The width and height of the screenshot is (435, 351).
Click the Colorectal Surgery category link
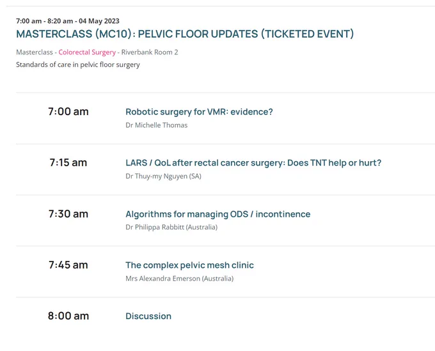click(x=87, y=52)
